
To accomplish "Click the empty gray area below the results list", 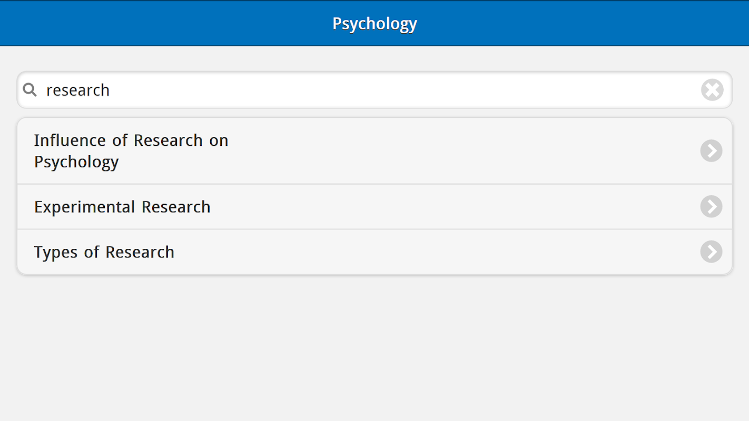I will click(x=374, y=347).
